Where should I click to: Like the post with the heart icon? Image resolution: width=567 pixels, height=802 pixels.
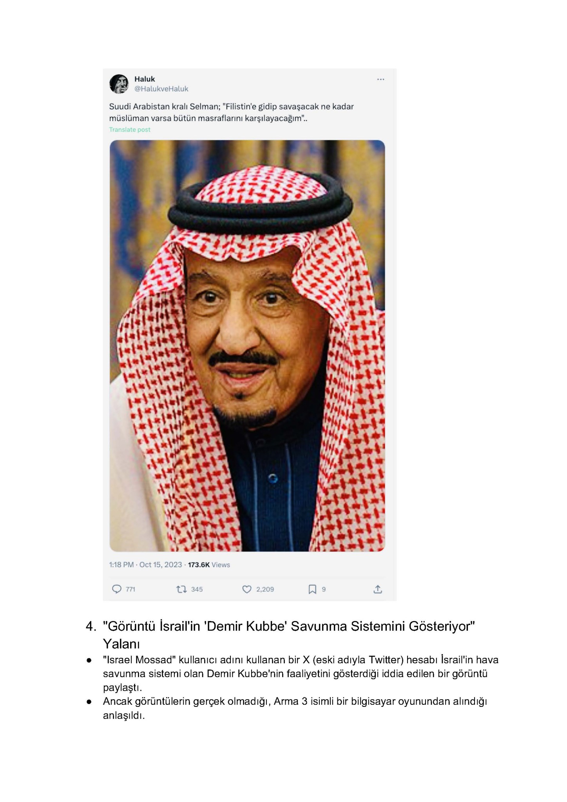247,589
